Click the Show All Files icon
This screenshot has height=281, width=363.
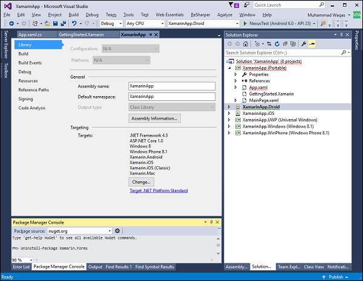[x=293, y=44]
